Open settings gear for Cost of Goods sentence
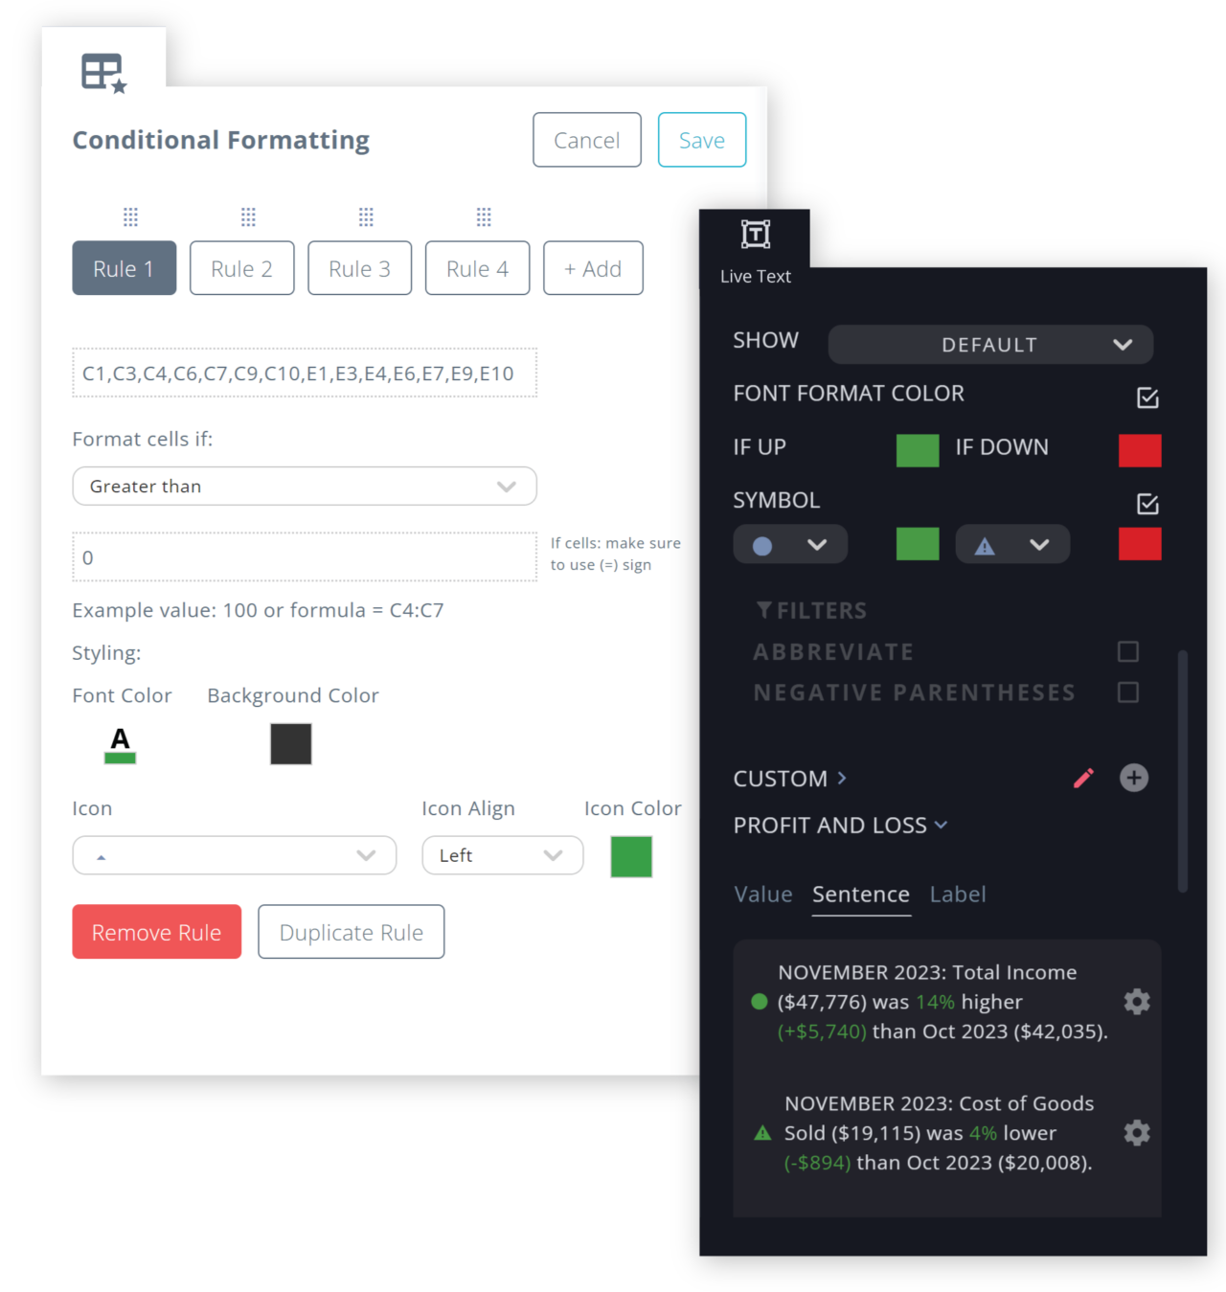This screenshot has height=1292, width=1226. pos(1136,1132)
